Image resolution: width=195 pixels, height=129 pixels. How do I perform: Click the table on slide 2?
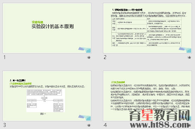tap(147, 32)
